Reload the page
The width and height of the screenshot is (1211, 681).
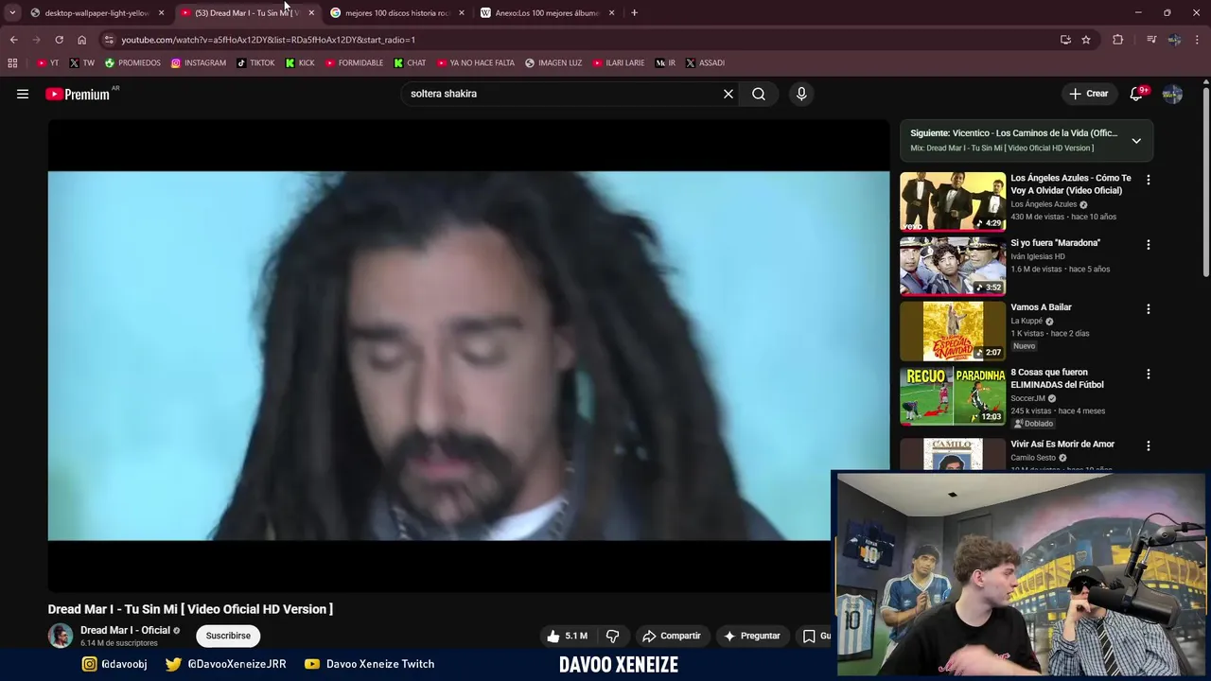pos(59,40)
